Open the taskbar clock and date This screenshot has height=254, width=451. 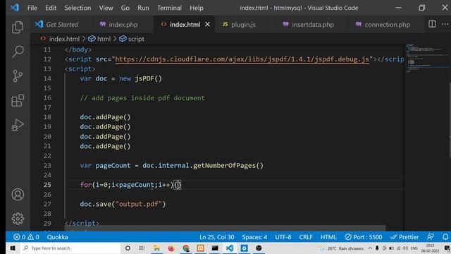coord(430,248)
